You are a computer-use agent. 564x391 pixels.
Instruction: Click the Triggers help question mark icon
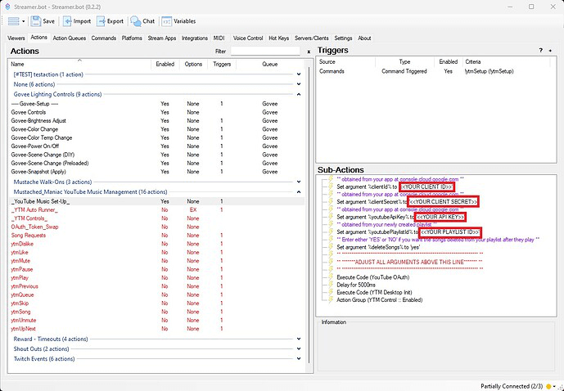click(x=539, y=51)
